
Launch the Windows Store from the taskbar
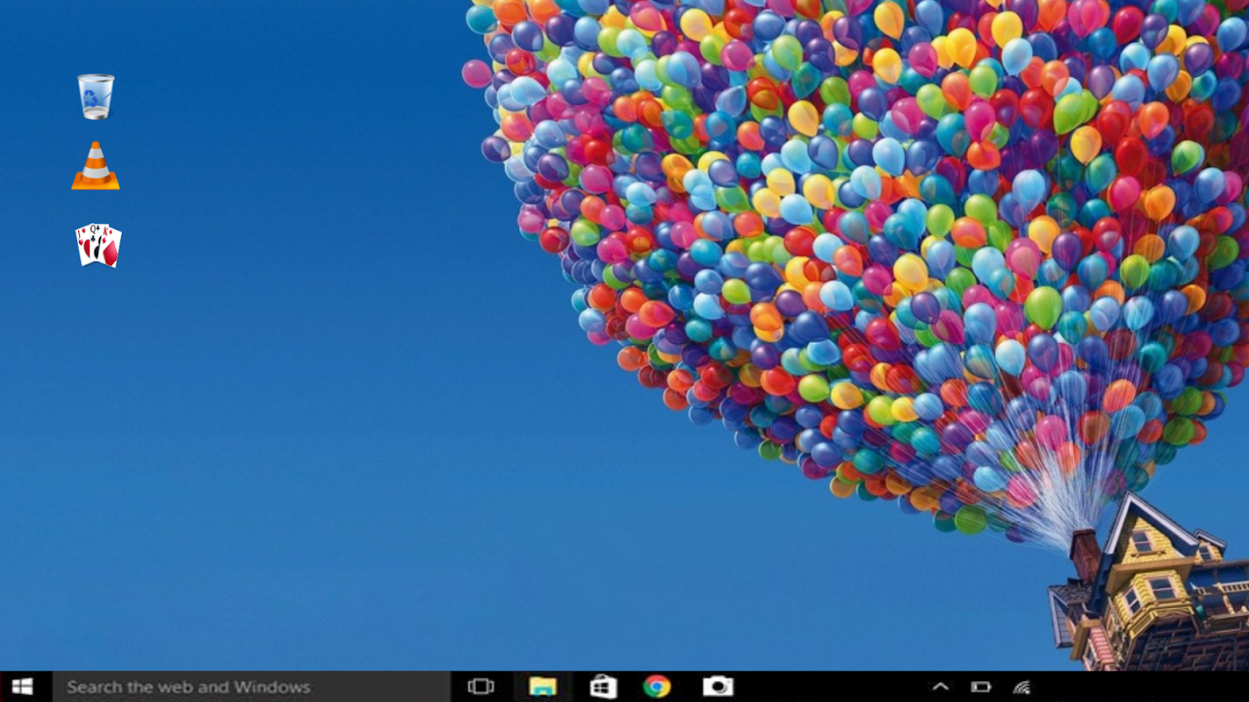tap(603, 686)
